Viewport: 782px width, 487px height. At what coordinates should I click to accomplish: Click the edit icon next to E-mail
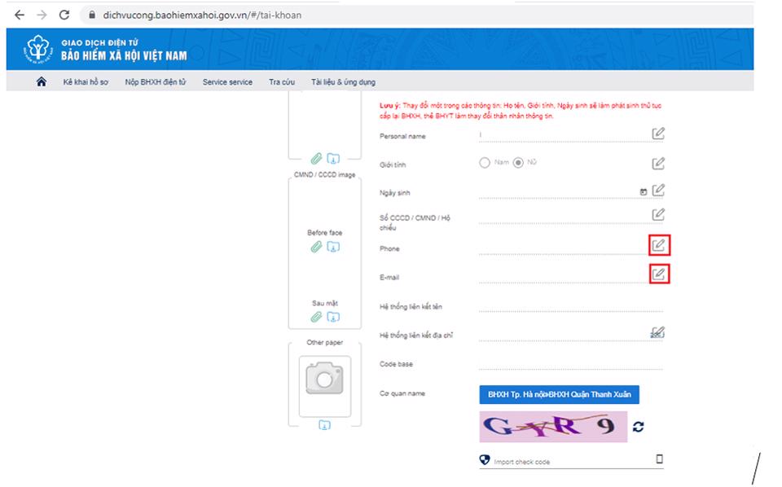coord(659,274)
